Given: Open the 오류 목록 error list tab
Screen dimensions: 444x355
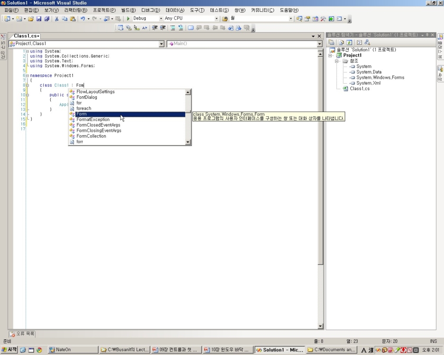Looking at the screenshot, I should pos(22,334).
